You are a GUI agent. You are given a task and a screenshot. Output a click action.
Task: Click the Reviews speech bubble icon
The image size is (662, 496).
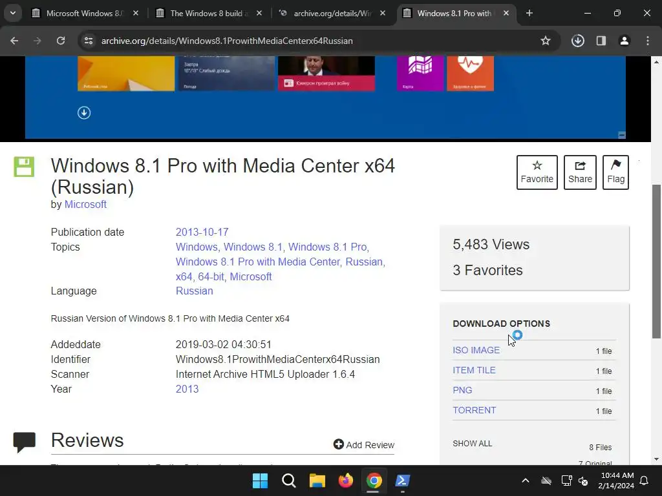(24, 442)
